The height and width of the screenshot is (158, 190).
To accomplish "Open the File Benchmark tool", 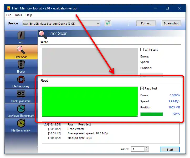I will [x=21, y=125].
